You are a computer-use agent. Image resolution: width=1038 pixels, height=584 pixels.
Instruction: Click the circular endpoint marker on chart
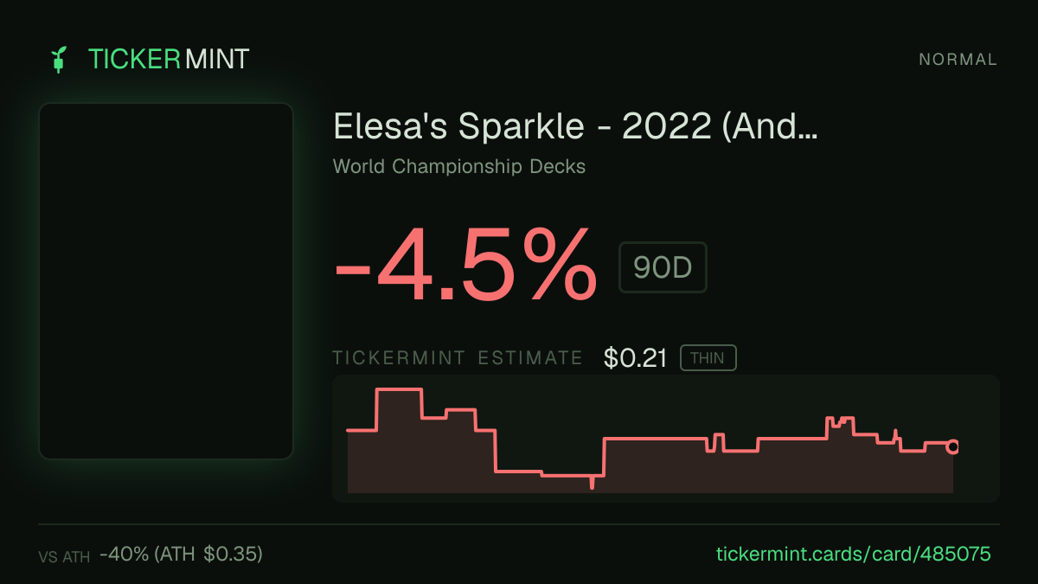pyautogui.click(x=952, y=447)
